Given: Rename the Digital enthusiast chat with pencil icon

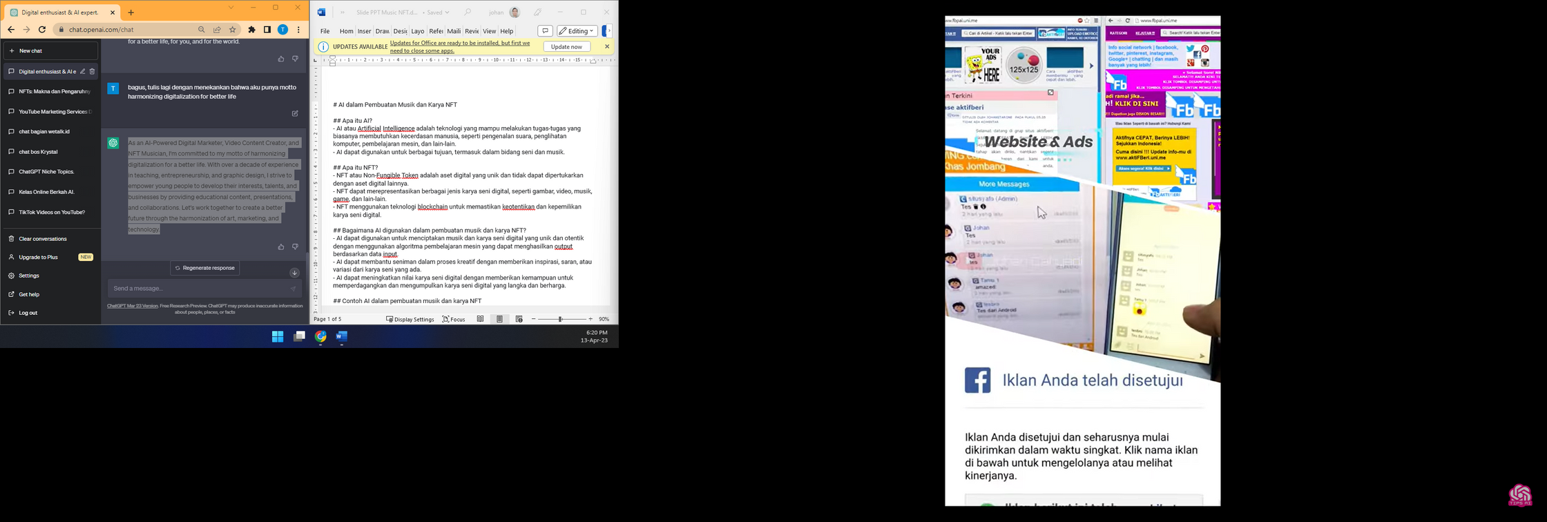Looking at the screenshot, I should [83, 72].
